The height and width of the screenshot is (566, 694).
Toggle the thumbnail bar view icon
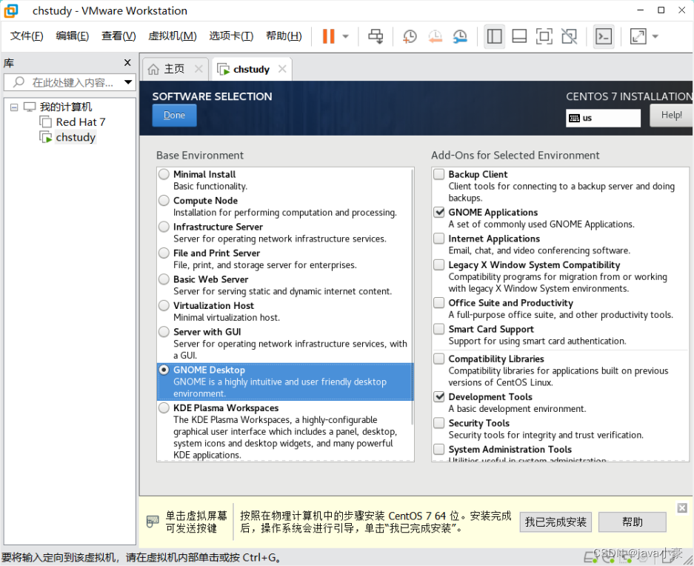point(519,36)
